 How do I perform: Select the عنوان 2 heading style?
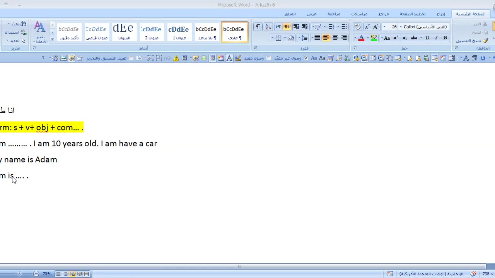[x=151, y=32]
